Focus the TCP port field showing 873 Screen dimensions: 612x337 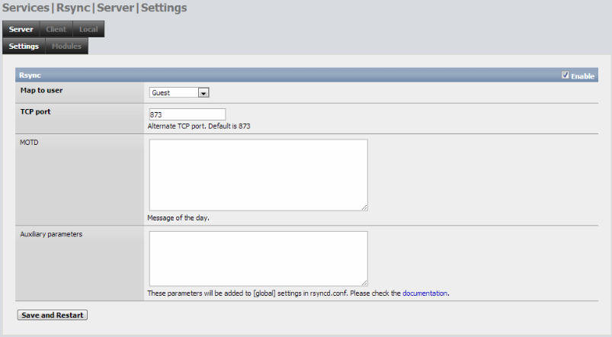[187, 114]
